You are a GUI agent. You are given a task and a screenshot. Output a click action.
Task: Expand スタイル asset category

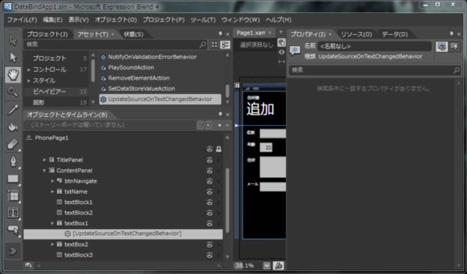click(29, 81)
